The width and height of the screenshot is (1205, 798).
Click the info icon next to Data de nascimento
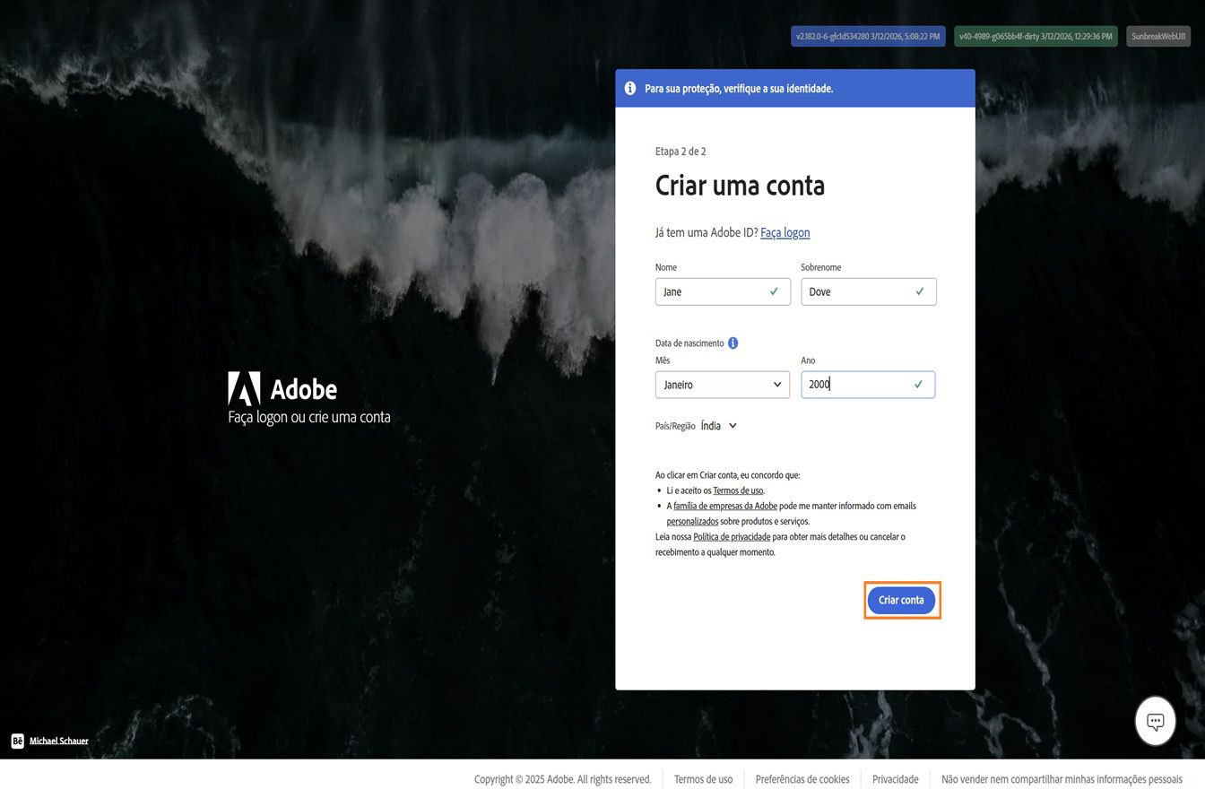(x=733, y=343)
